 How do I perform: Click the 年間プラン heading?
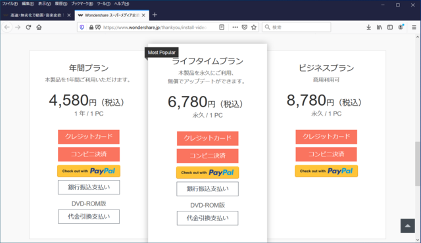click(x=89, y=68)
